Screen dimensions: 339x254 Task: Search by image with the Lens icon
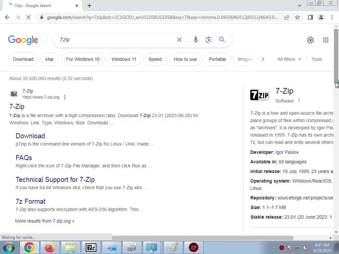pos(209,40)
